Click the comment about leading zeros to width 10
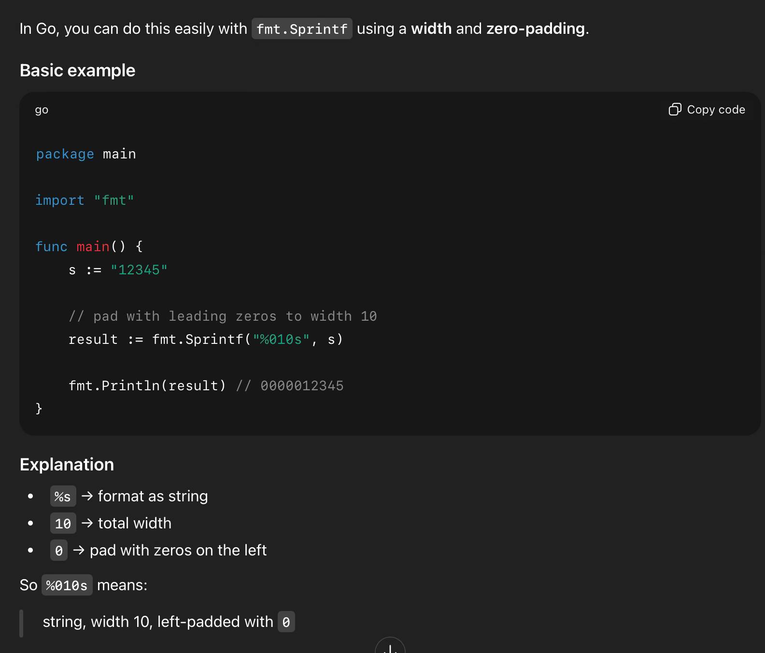This screenshot has width=765, height=653. click(223, 316)
